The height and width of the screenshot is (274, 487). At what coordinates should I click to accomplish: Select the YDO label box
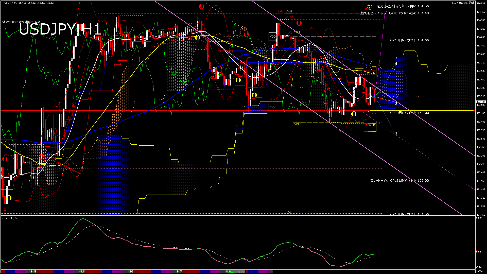273,37
